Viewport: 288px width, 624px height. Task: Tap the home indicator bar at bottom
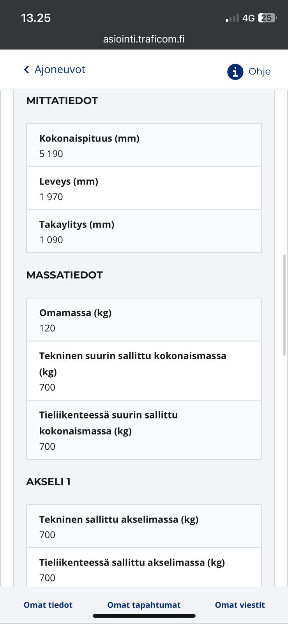[x=144, y=616]
